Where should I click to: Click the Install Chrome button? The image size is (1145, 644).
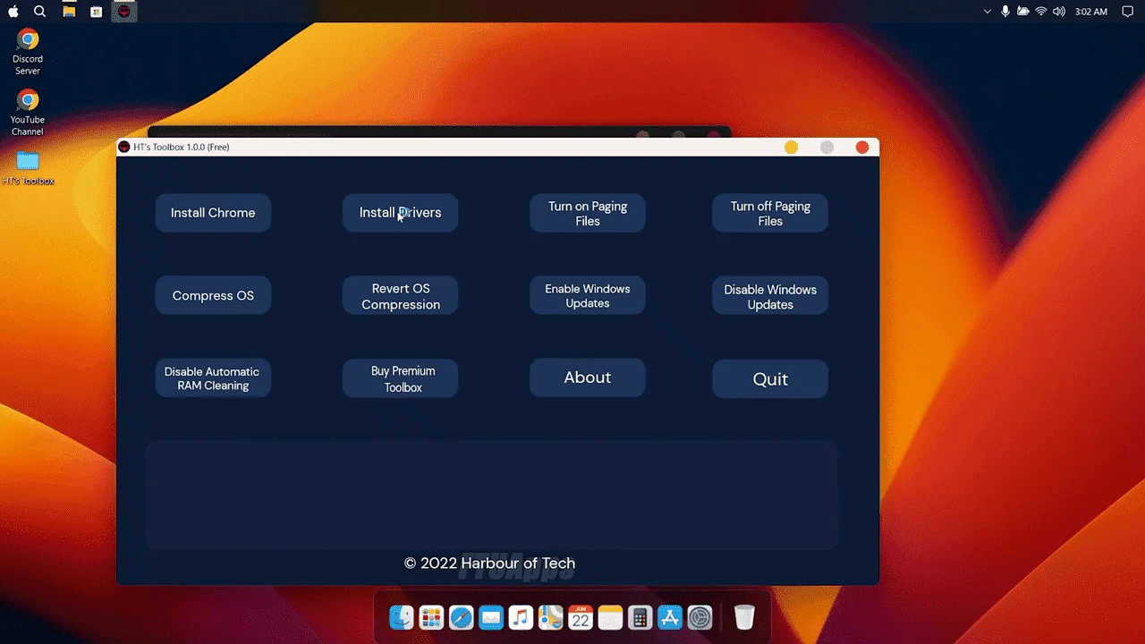[x=213, y=213]
